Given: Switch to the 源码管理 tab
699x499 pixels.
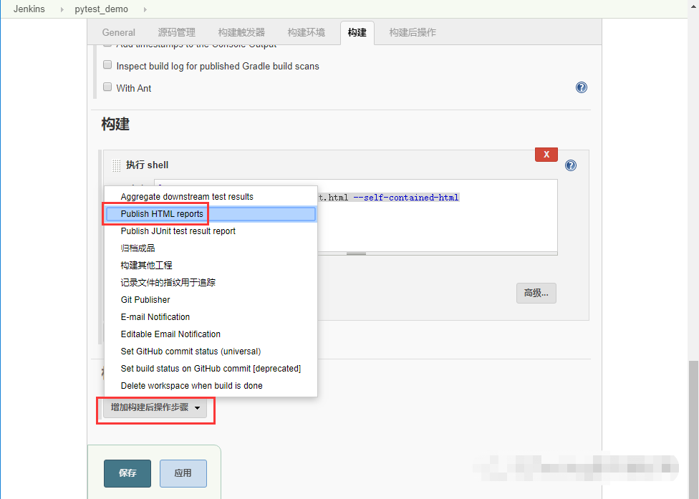Looking at the screenshot, I should point(176,32).
